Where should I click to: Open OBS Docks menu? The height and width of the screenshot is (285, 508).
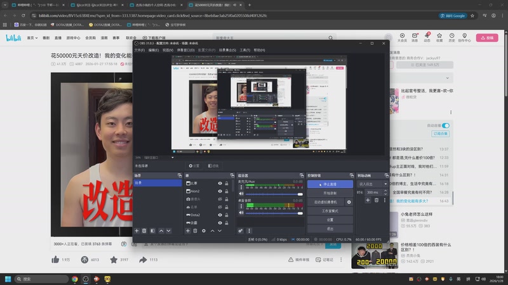coord(185,50)
